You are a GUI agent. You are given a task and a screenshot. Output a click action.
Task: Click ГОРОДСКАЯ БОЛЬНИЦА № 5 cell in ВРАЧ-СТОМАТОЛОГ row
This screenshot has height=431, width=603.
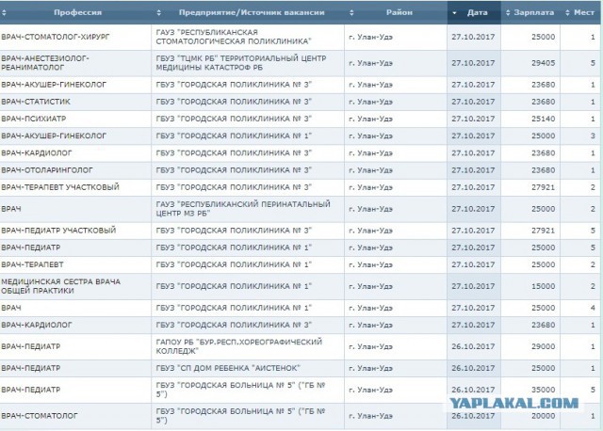point(248,416)
